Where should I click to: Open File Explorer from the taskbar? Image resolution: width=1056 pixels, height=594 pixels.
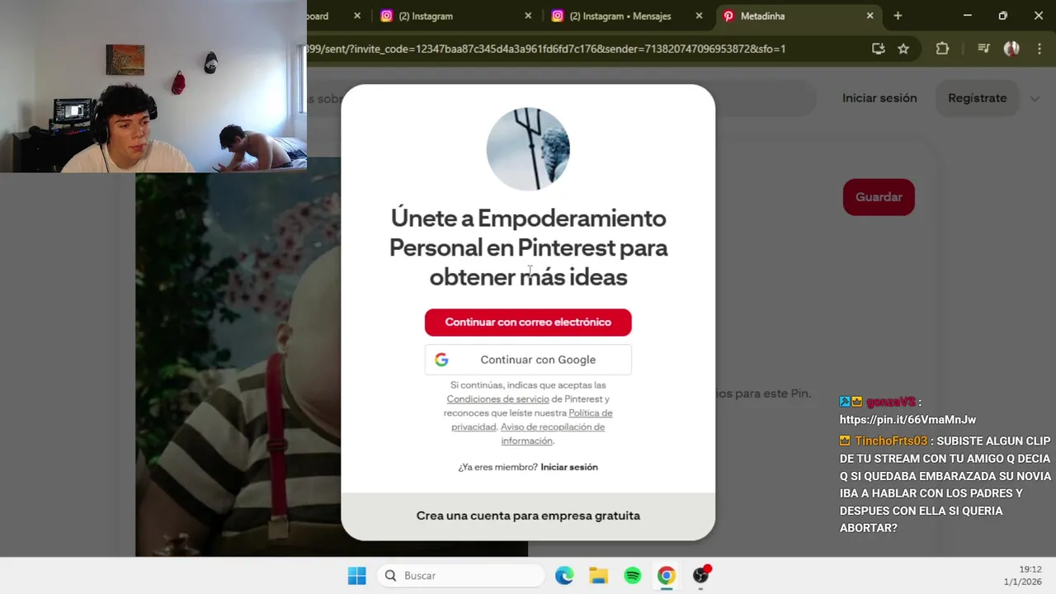point(598,576)
